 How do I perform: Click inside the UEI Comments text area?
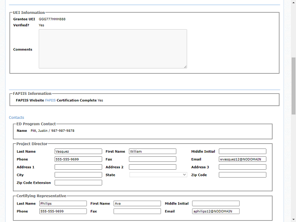112,49
